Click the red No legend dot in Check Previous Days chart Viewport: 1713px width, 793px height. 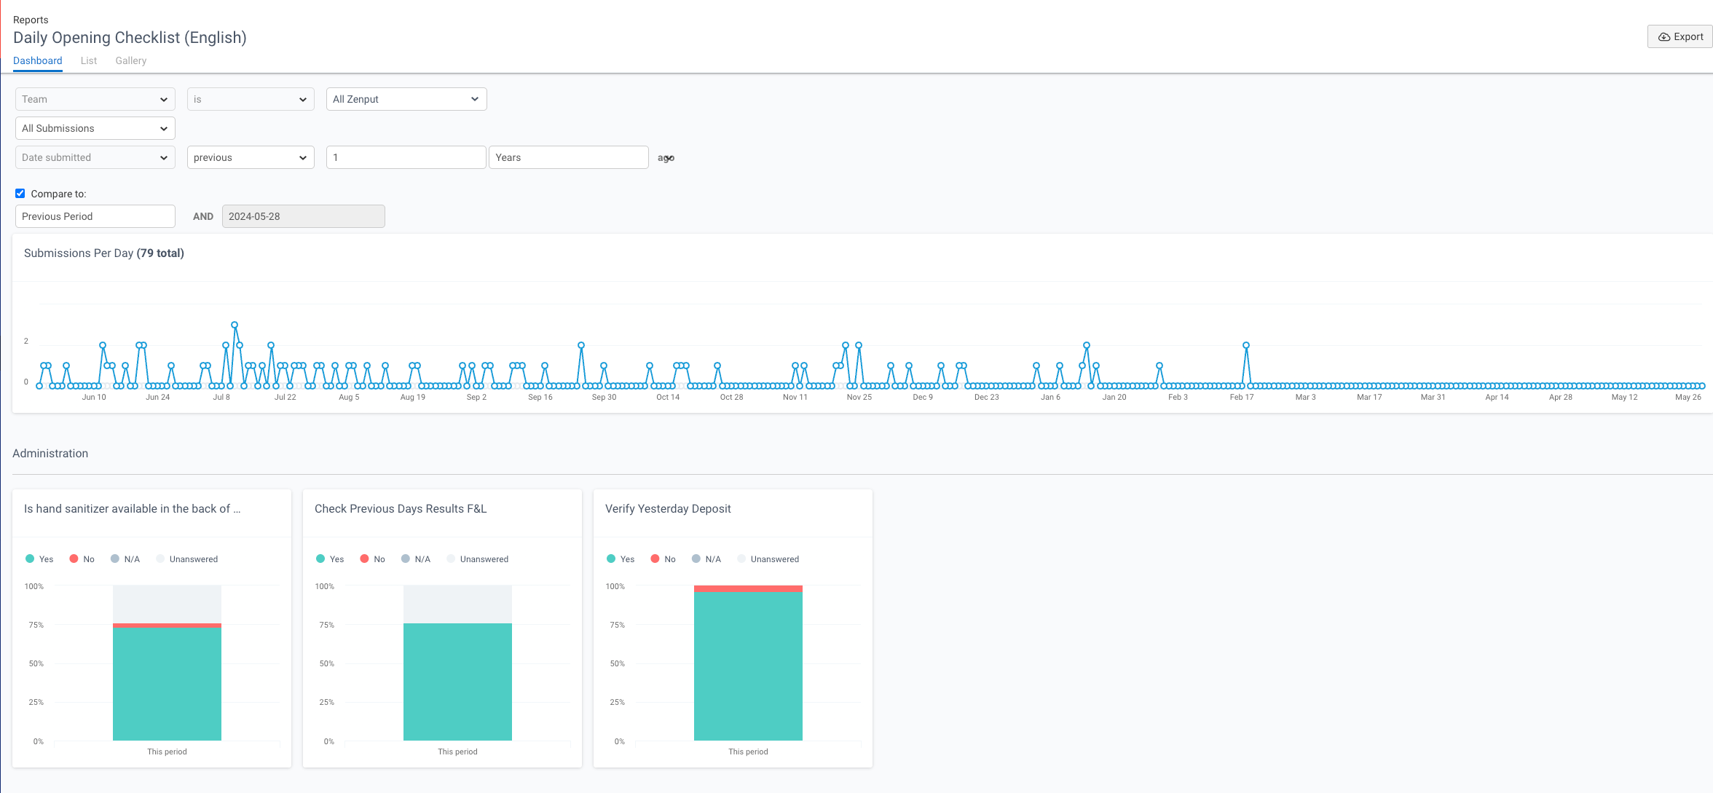363,559
